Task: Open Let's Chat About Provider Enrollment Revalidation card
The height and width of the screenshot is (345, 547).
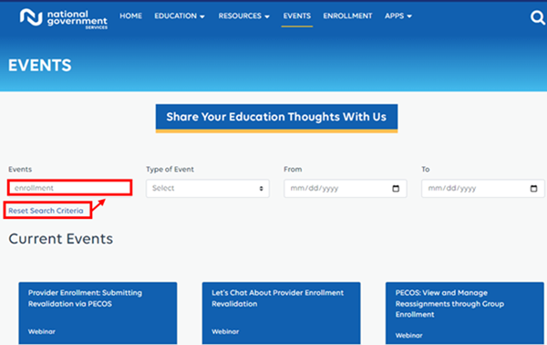Action: (281, 313)
